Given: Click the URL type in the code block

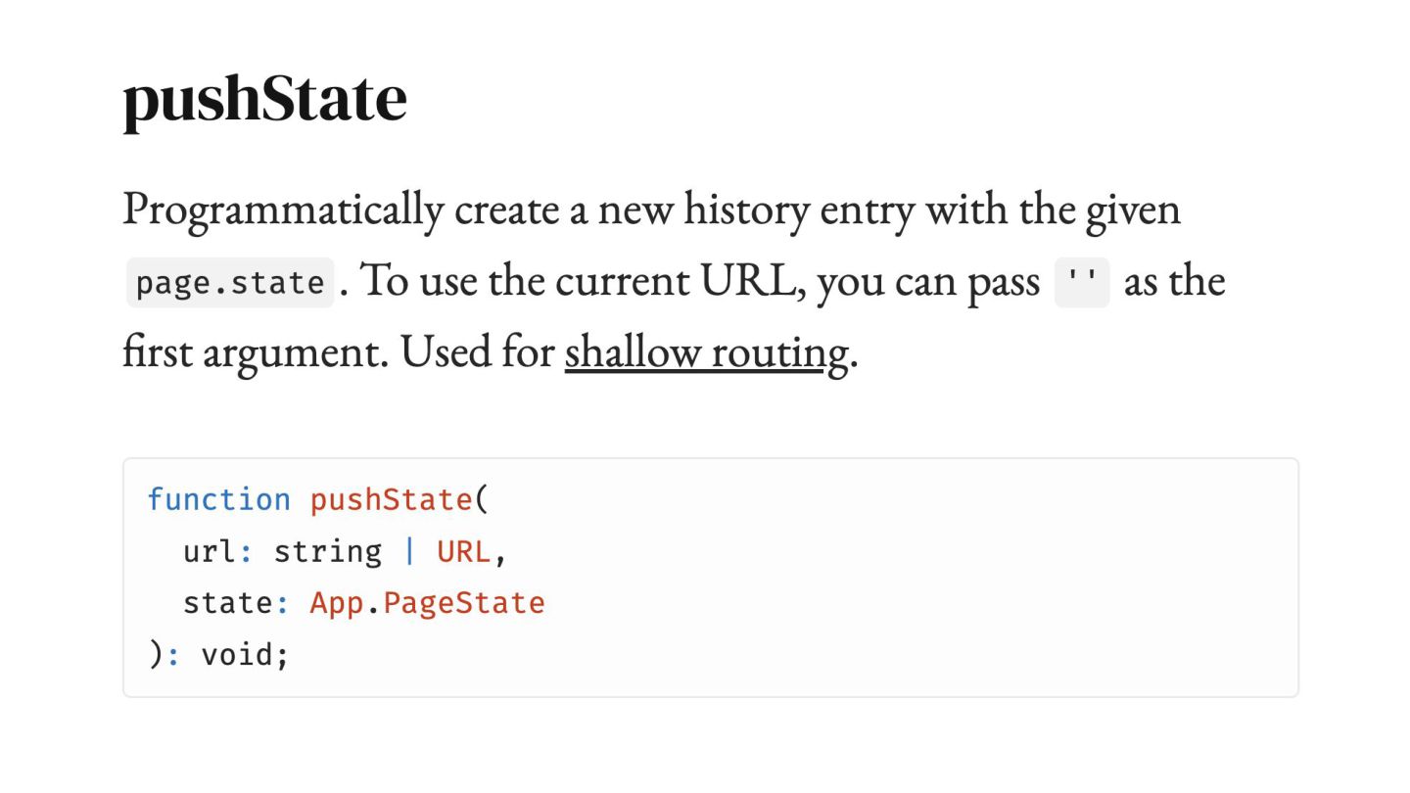Looking at the screenshot, I should click(x=463, y=551).
